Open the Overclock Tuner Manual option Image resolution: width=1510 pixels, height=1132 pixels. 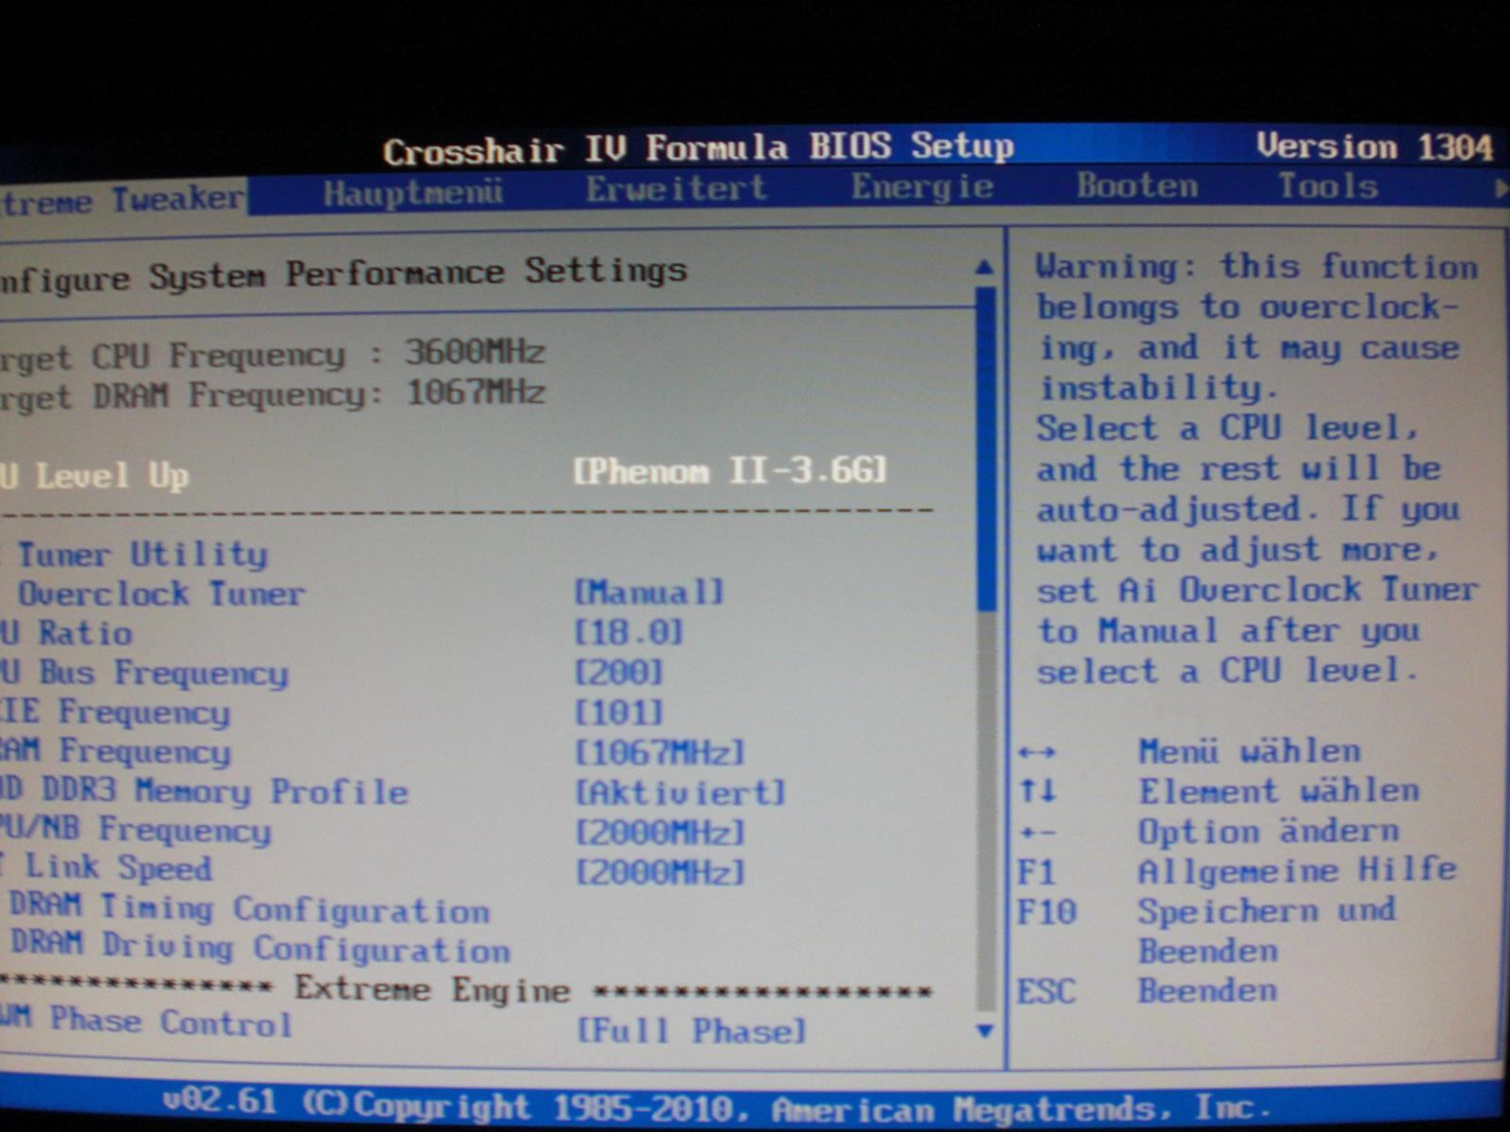pyautogui.click(x=649, y=592)
